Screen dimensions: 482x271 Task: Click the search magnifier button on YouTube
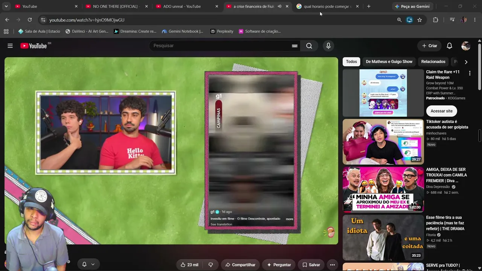[309, 46]
